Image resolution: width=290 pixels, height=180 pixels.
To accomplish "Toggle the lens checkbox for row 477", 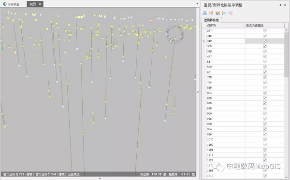I will [x=265, y=56].
